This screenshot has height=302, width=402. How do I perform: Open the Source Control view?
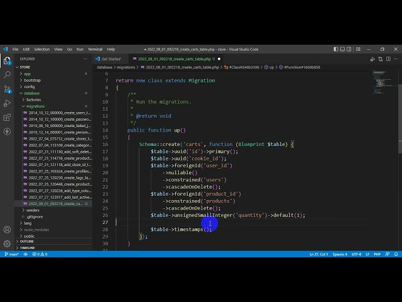coord(7,89)
